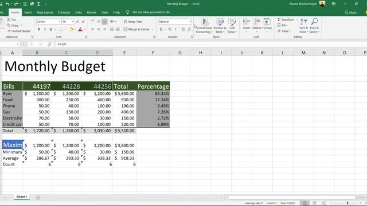Apply the red font color A
The image size is (367, 206).
click(x=80, y=29)
